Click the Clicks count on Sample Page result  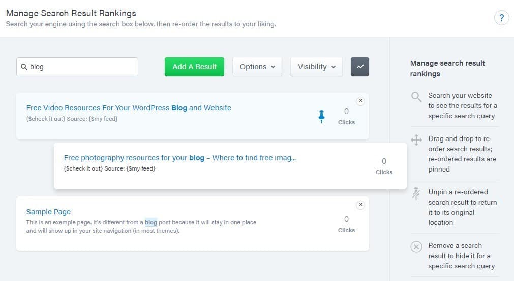[x=347, y=224]
